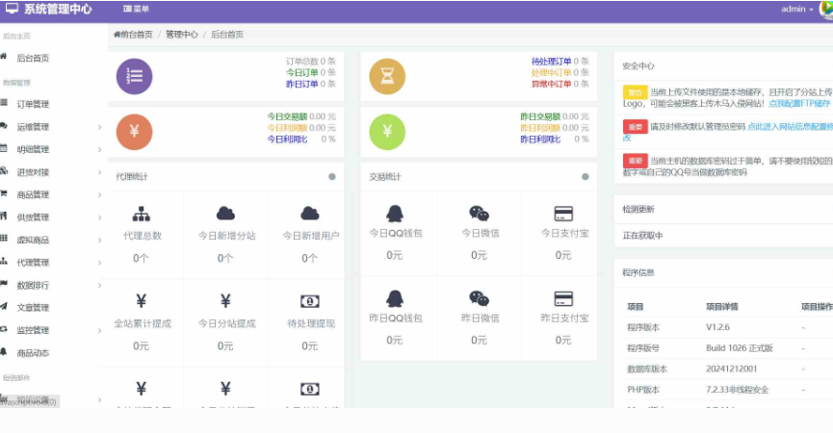
Task: Expand the 运维管理 chevron
Action: [x=99, y=127]
